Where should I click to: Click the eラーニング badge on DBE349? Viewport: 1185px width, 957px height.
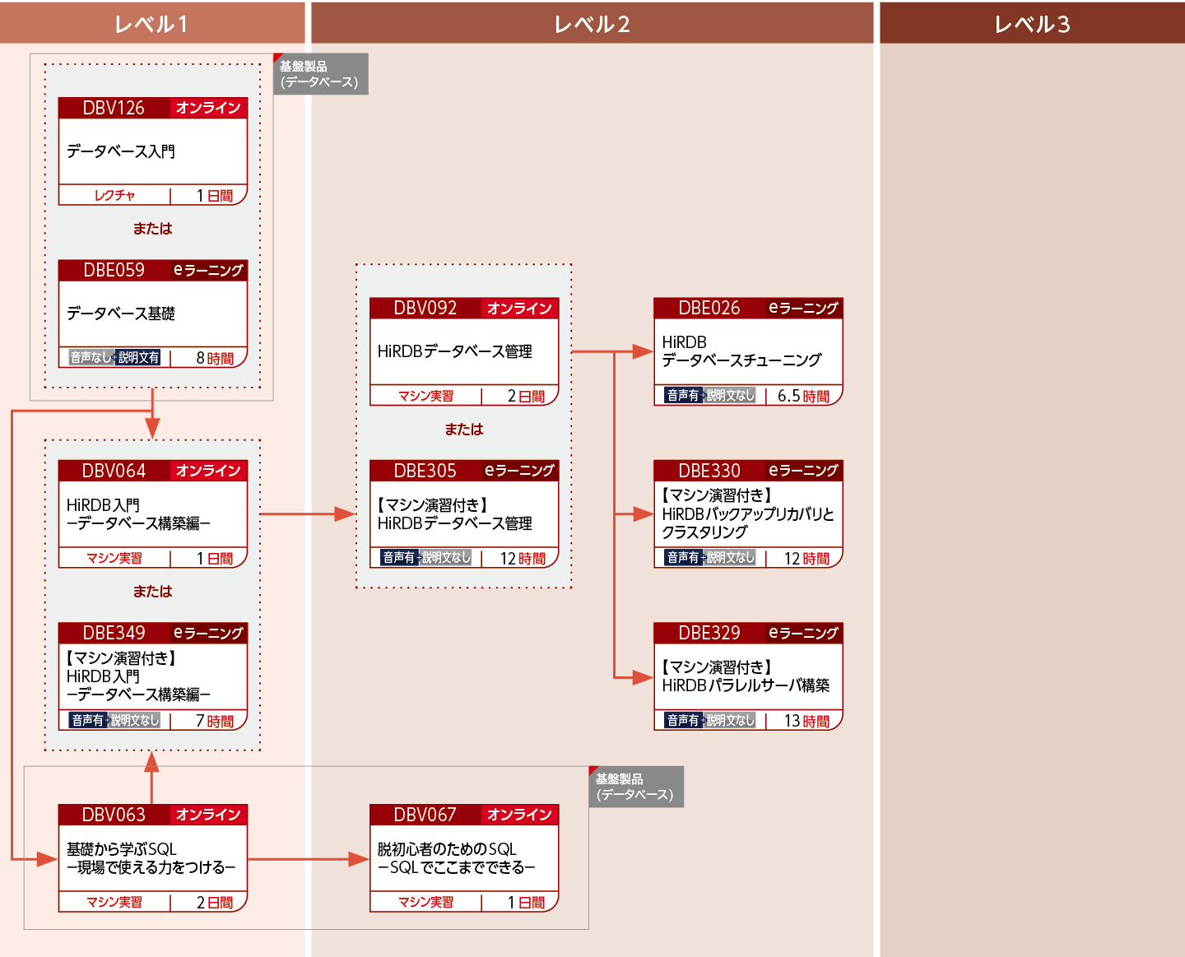click(208, 633)
